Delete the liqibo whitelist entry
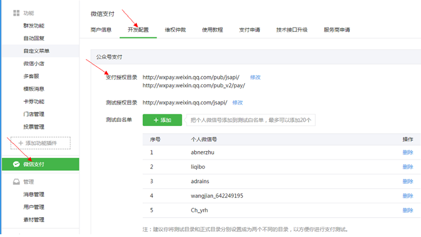Screen dimensions: 421x237 [x=408, y=167]
